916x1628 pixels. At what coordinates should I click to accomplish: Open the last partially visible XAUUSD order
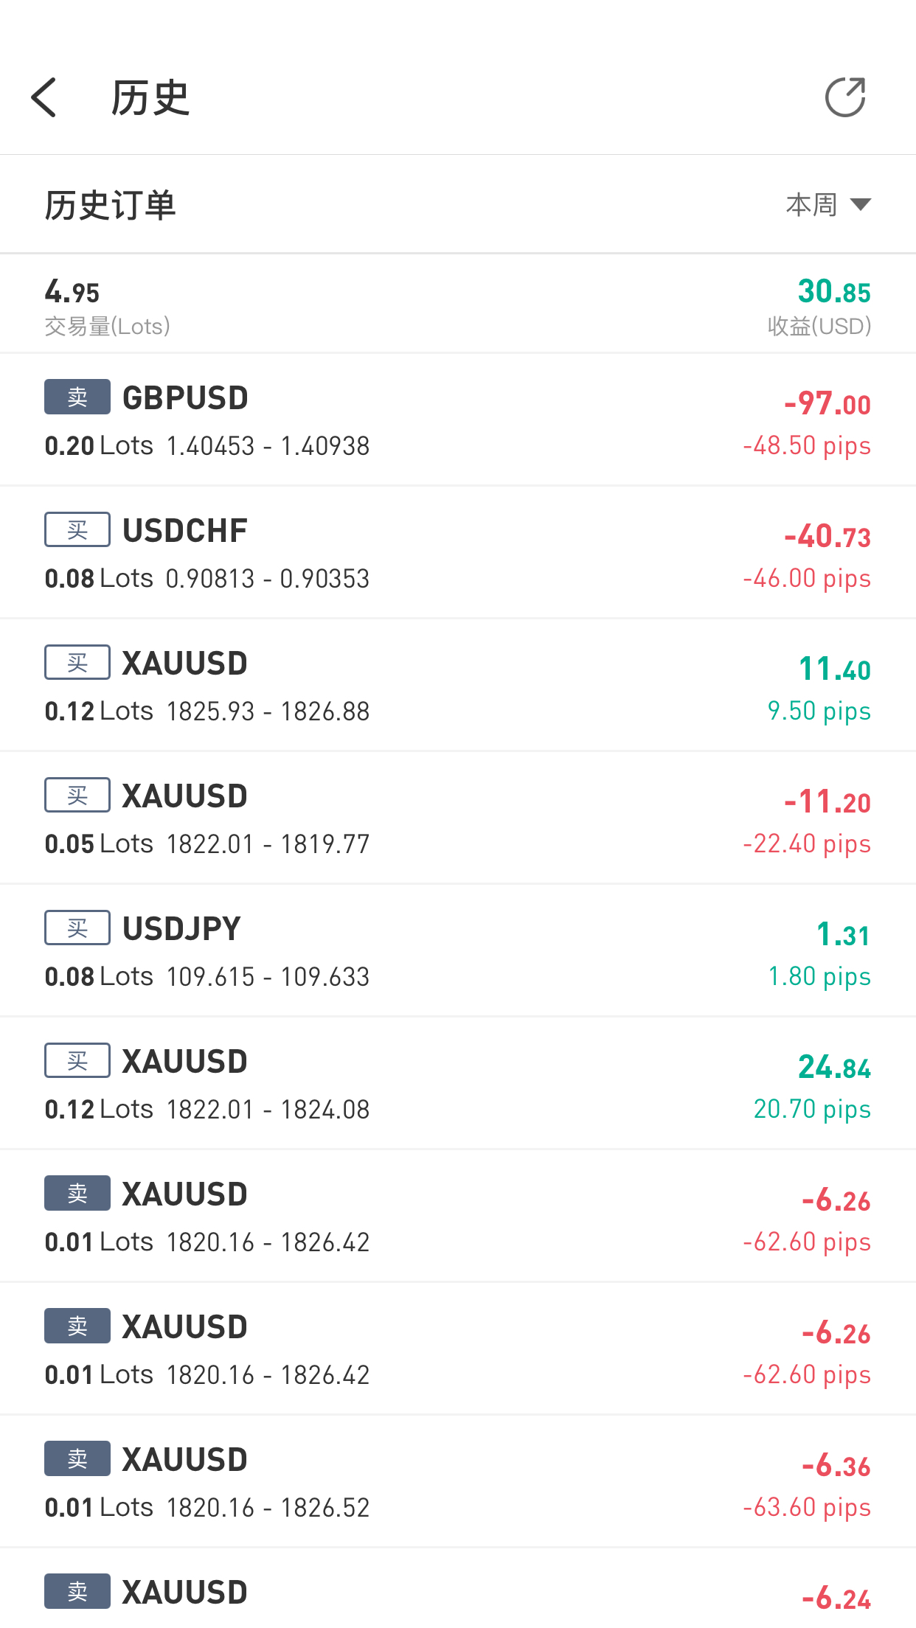coord(458,1589)
